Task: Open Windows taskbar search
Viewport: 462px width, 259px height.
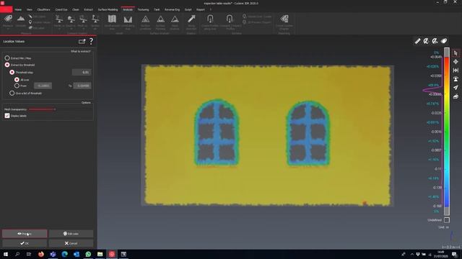Action: (17, 254)
